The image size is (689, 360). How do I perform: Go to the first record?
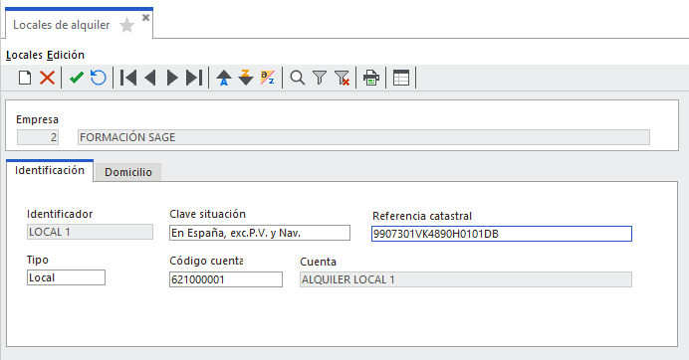coord(128,78)
